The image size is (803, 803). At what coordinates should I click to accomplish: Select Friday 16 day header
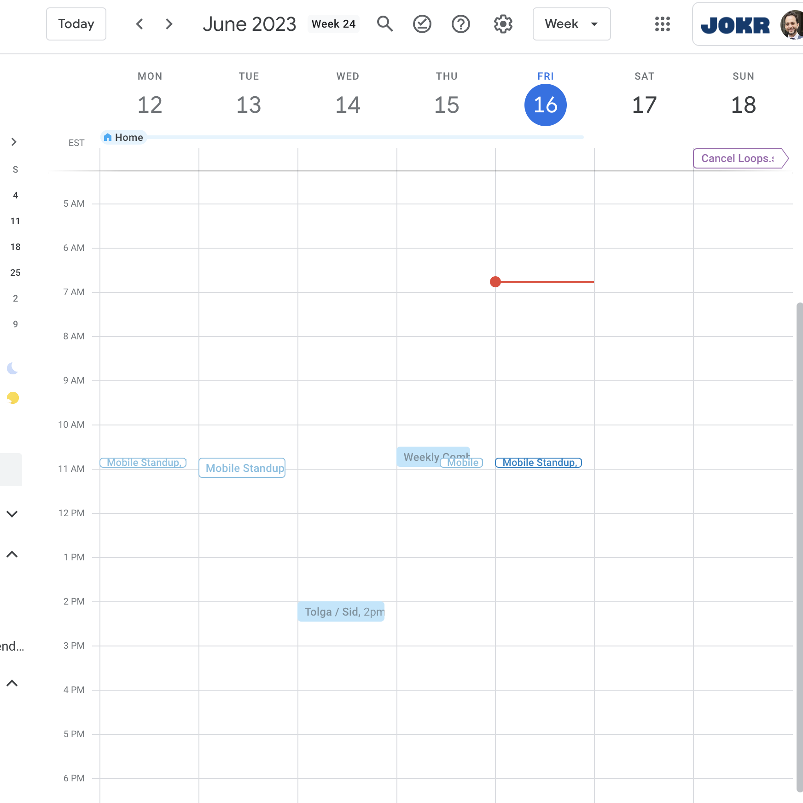(545, 105)
